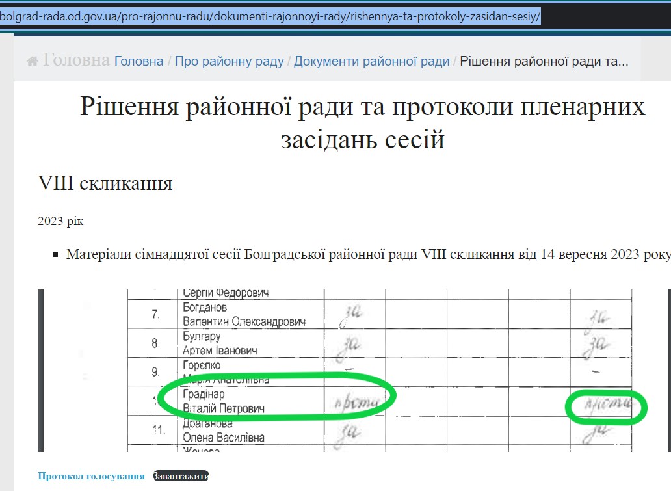
Task: Open the blue Головна breadcrumb link
Action: [138, 61]
